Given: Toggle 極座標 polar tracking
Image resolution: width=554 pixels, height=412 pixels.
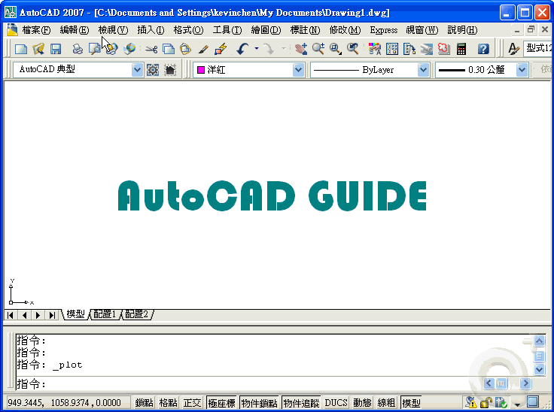Looking at the screenshot, I should pos(221,402).
